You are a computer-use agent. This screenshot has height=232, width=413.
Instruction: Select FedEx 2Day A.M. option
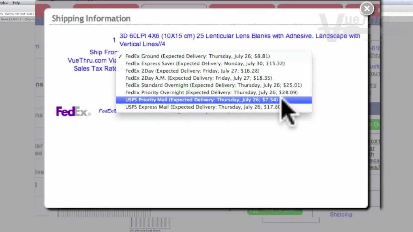point(214,78)
